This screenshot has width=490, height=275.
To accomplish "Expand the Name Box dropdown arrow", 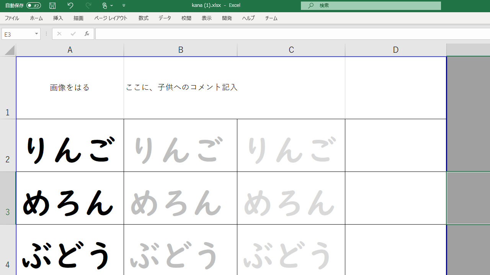I will tap(37, 34).
